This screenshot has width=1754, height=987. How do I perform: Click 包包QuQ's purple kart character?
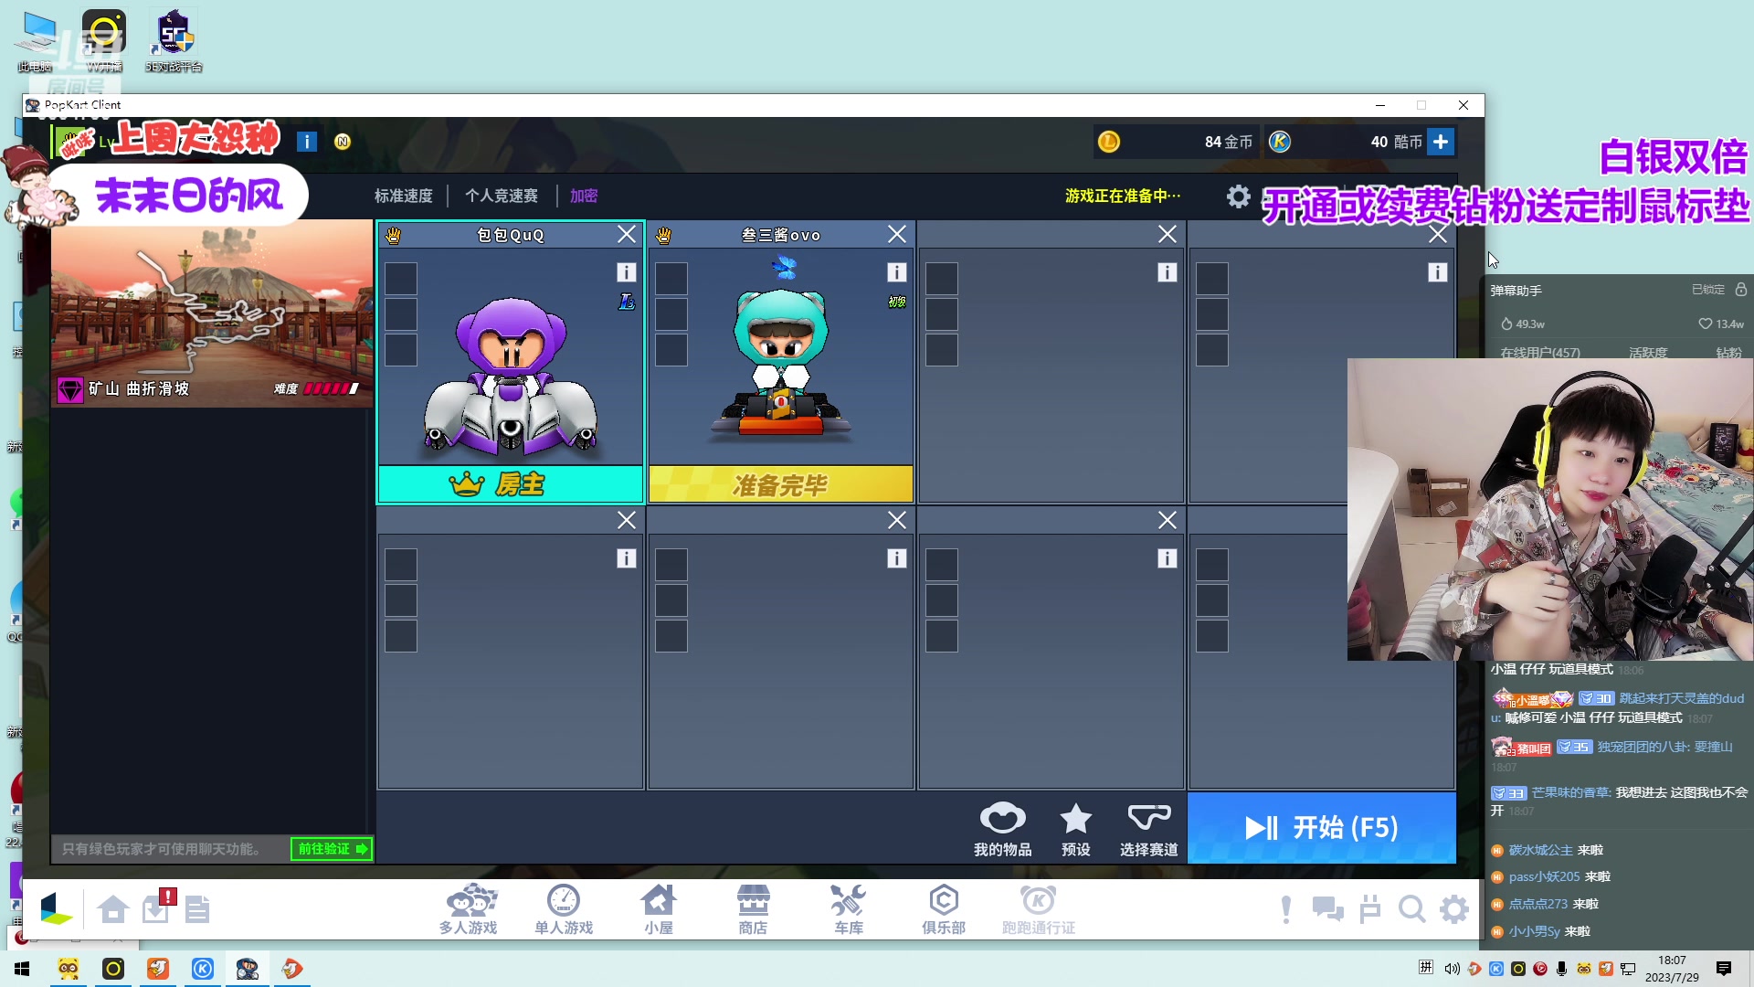[x=511, y=375]
